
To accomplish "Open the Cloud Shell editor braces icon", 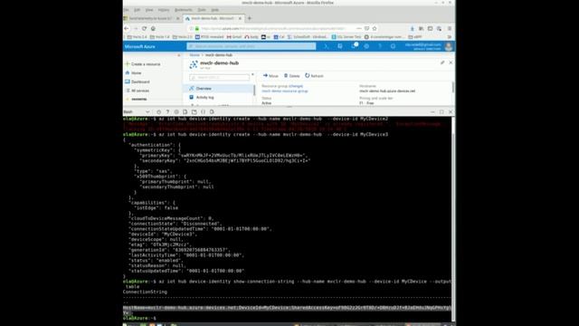I will pos(203,111).
